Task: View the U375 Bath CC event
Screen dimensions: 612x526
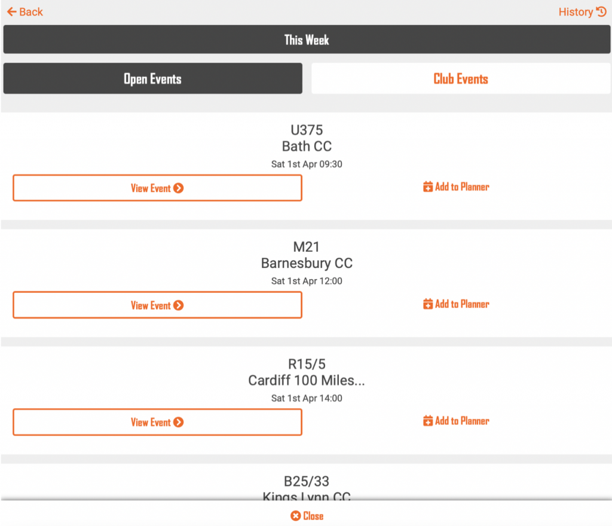Action: coord(157,188)
